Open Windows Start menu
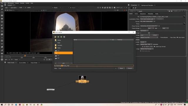The image size is (188, 106). tap(2, 105)
